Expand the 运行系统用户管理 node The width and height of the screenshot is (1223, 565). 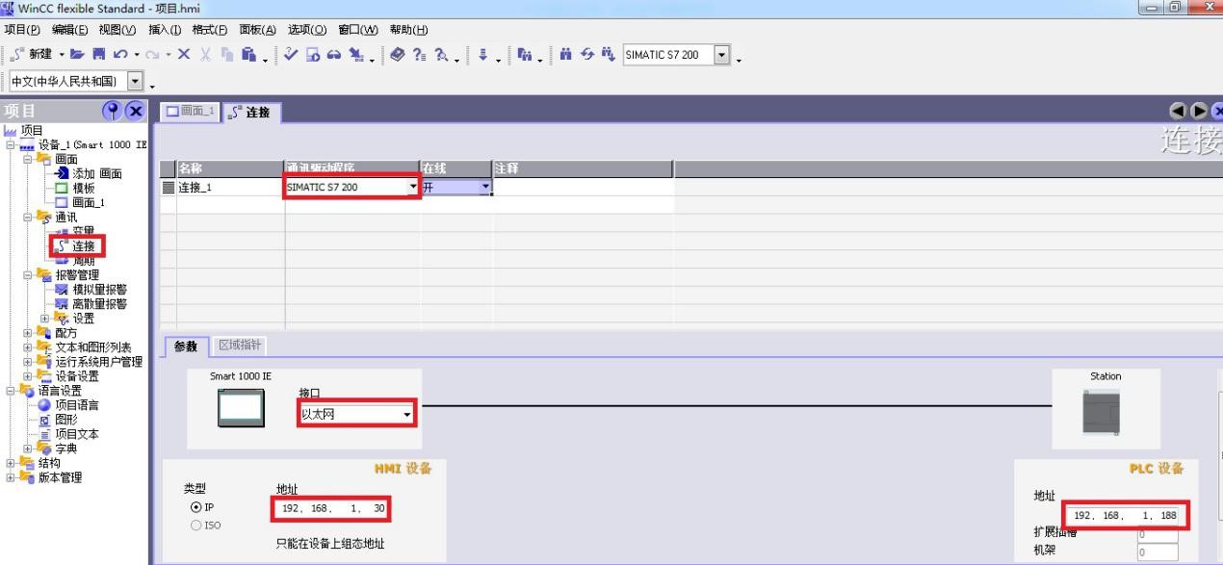pos(26,362)
